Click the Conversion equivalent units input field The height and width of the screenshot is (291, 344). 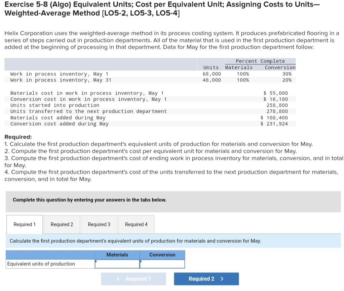point(162,264)
